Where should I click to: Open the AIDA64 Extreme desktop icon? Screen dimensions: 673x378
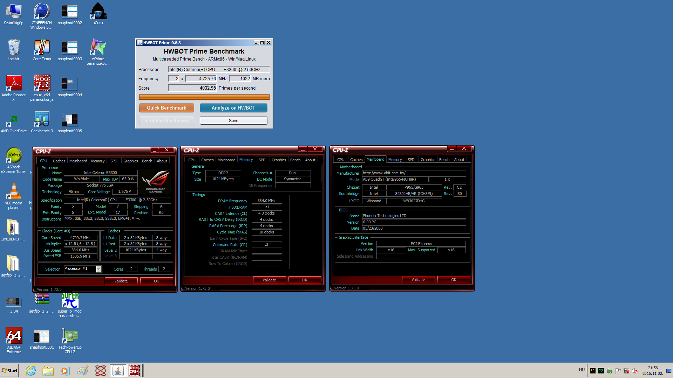pos(14,340)
